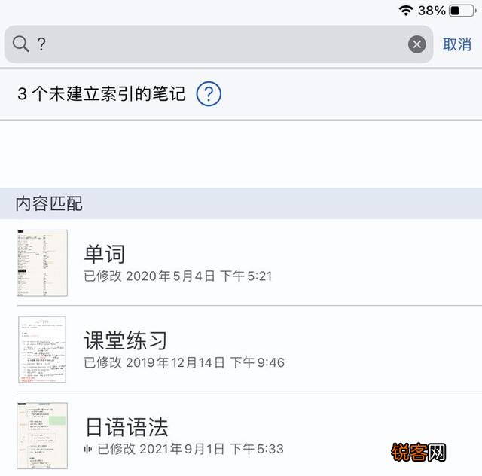Select date 已修改 2020年5月4日 下午5:21
482x476 pixels.
pyautogui.click(x=178, y=276)
